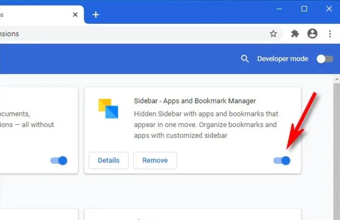Enable Developer mode switch
Viewport: 340px width, 220px height.
point(325,59)
